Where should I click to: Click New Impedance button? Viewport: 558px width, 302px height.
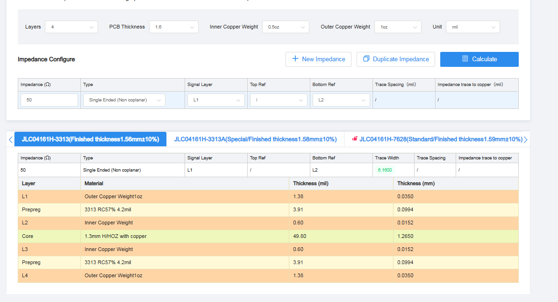pyautogui.click(x=318, y=59)
